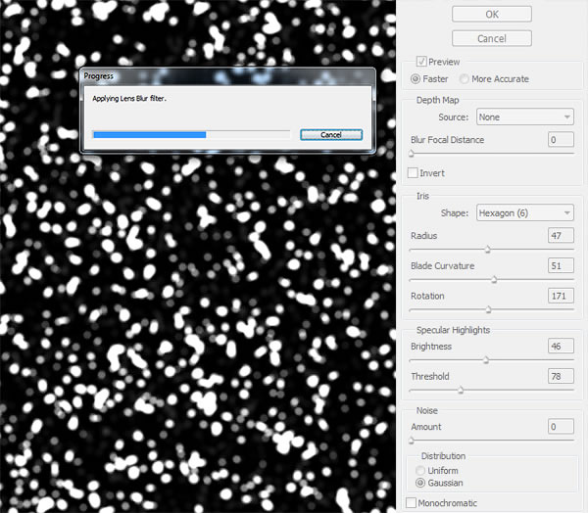Click the 'Applying Lens Blur filter.' message
Viewport: 588px width, 513px height.
(x=129, y=99)
